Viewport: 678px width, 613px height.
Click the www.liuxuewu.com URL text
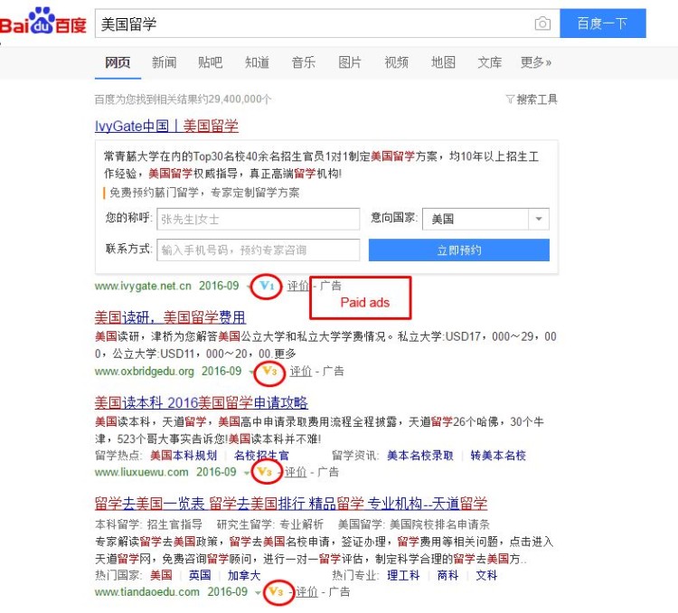coord(141,472)
